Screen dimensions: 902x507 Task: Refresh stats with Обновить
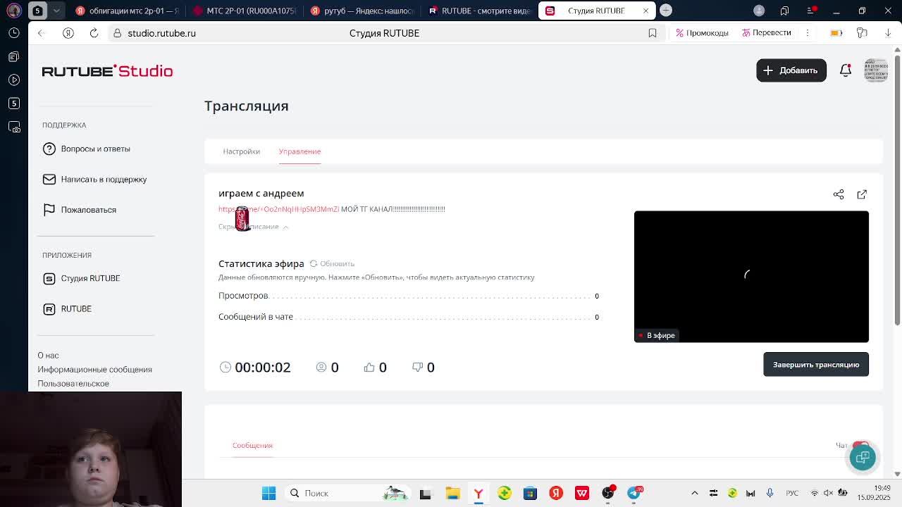point(332,263)
